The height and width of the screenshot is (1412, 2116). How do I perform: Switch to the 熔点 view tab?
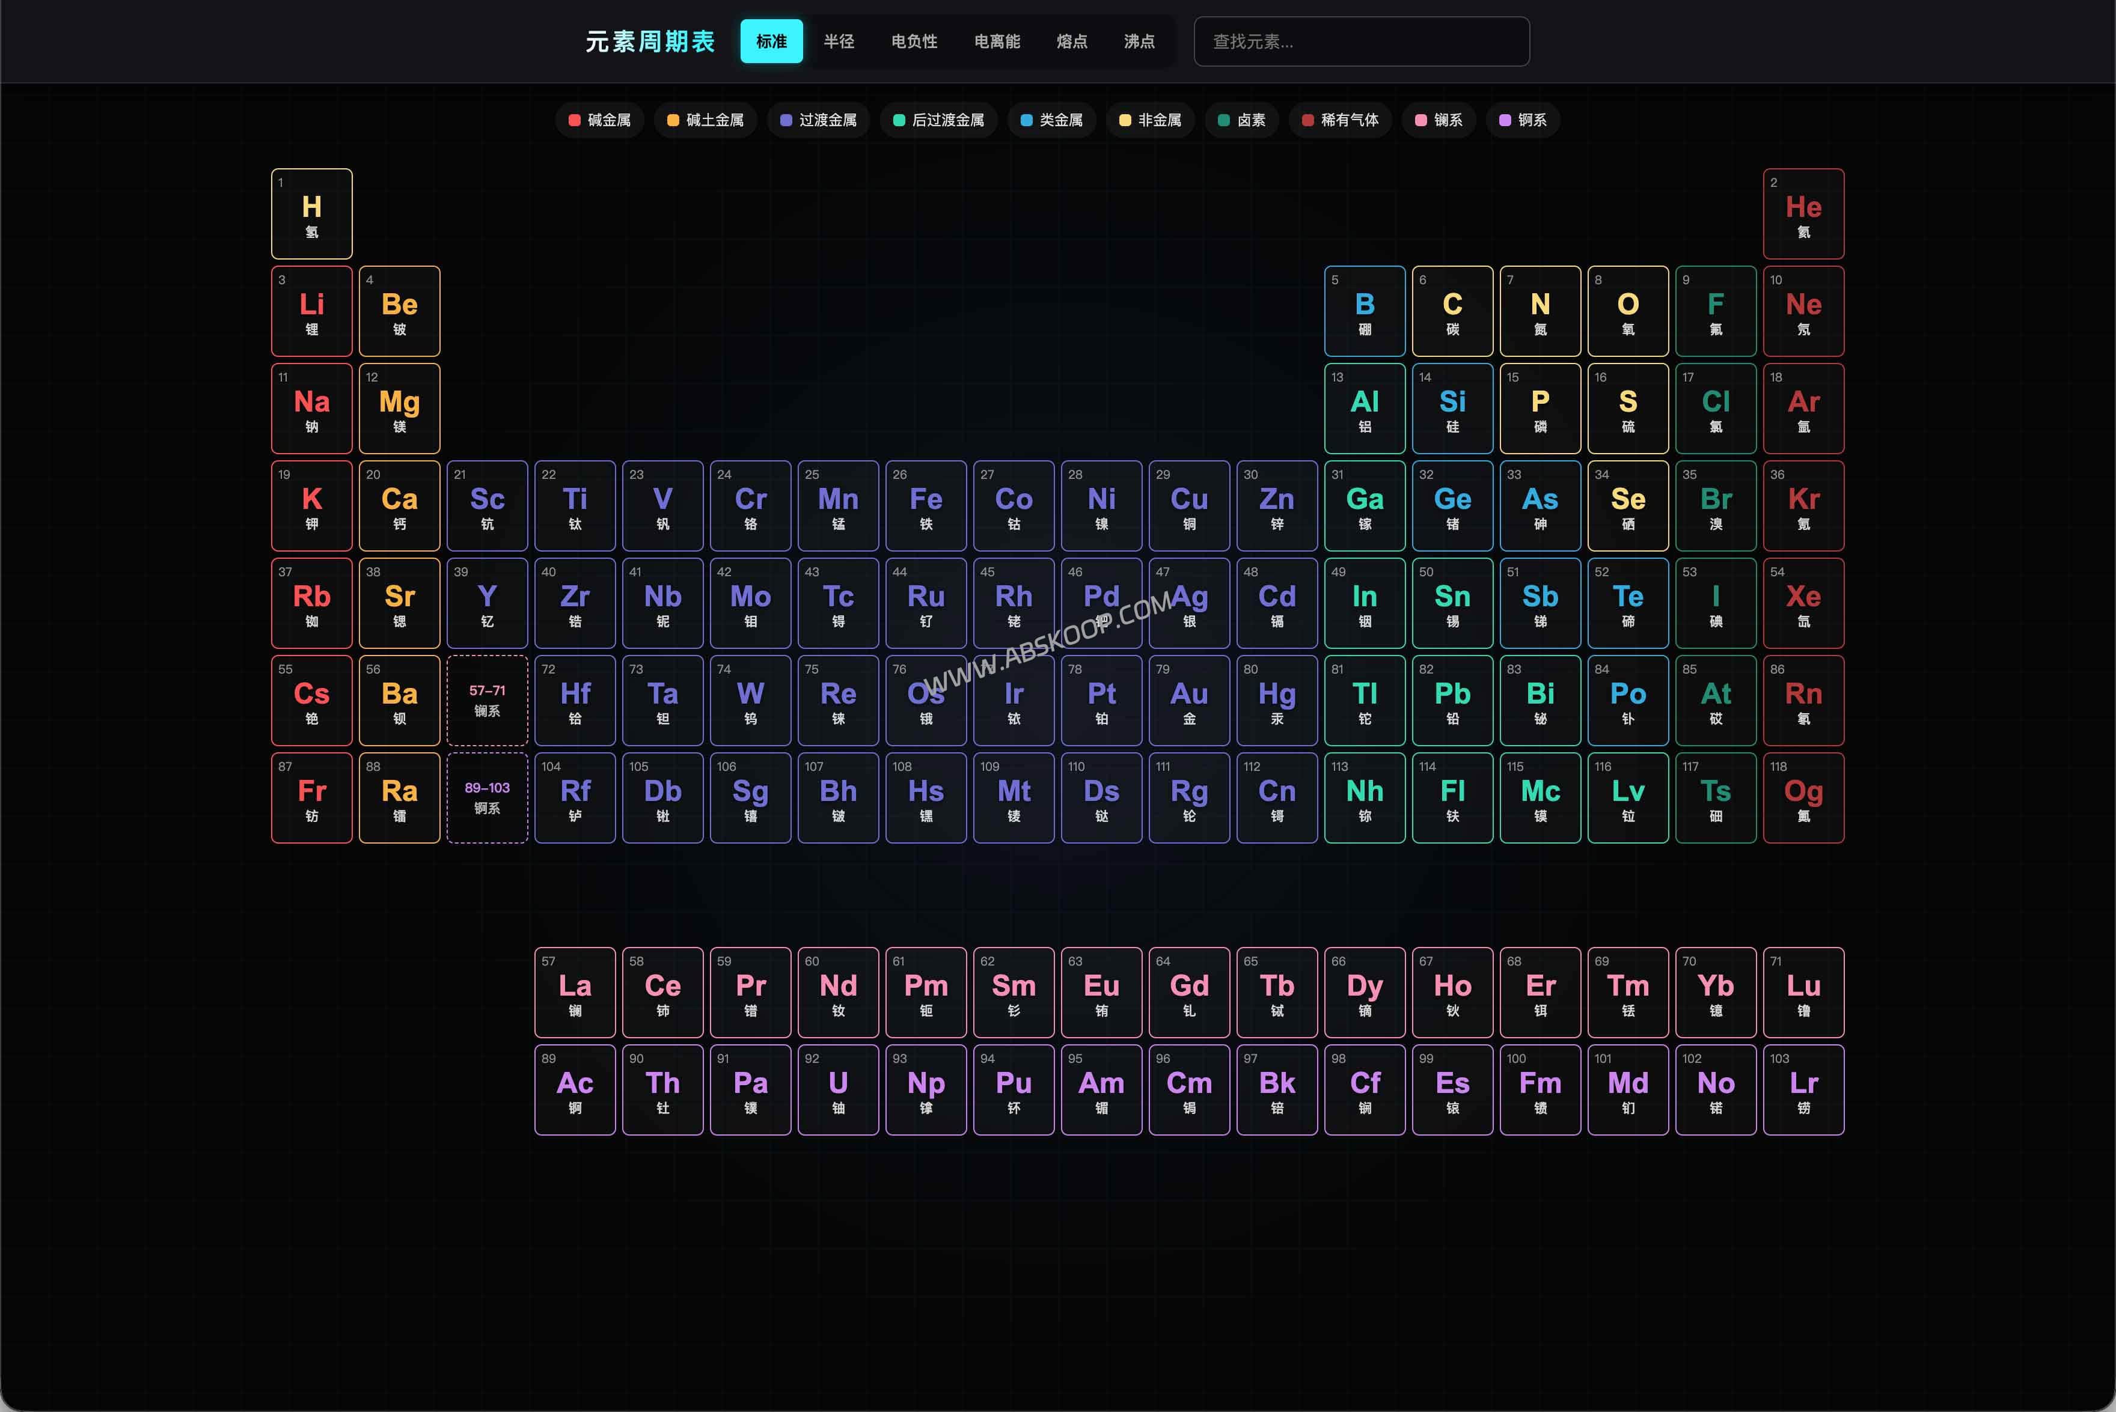(x=1072, y=41)
